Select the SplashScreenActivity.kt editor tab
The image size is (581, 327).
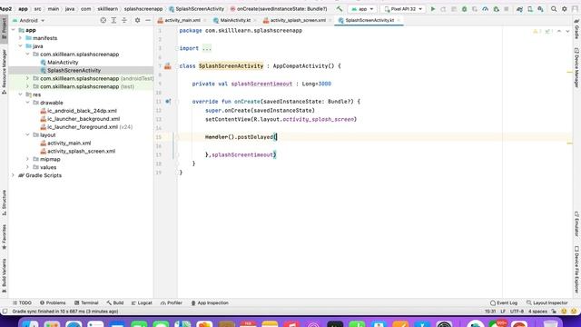click(369, 20)
